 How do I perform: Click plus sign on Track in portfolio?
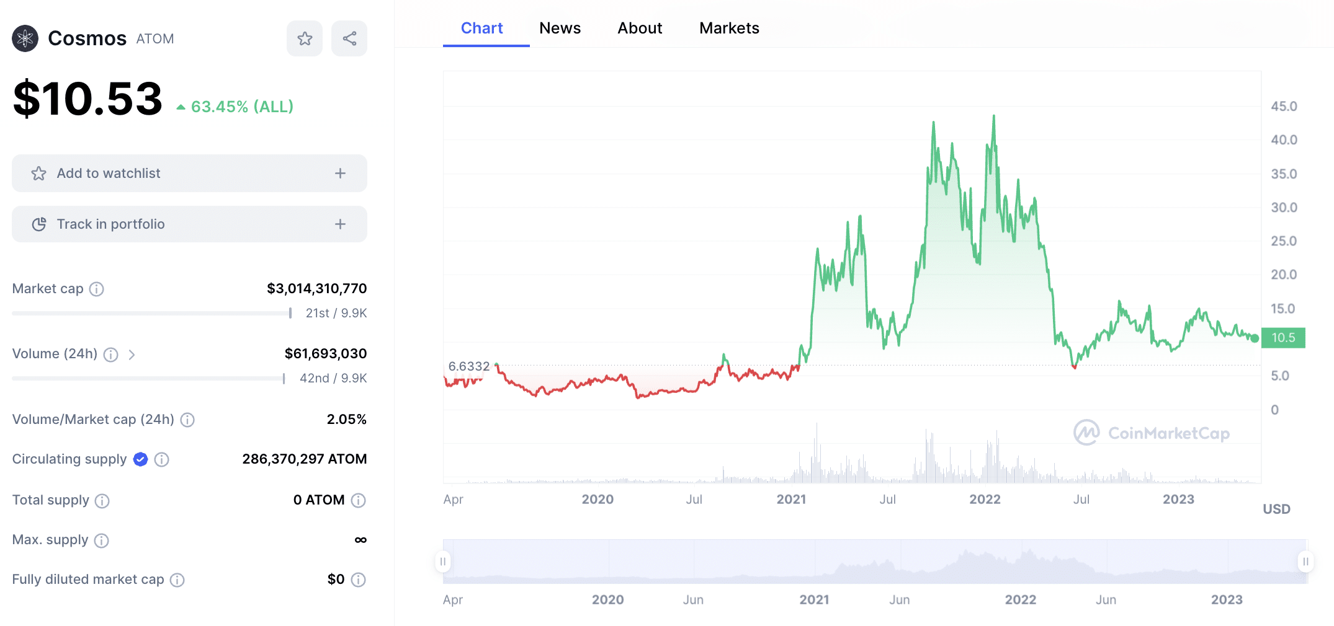point(340,224)
